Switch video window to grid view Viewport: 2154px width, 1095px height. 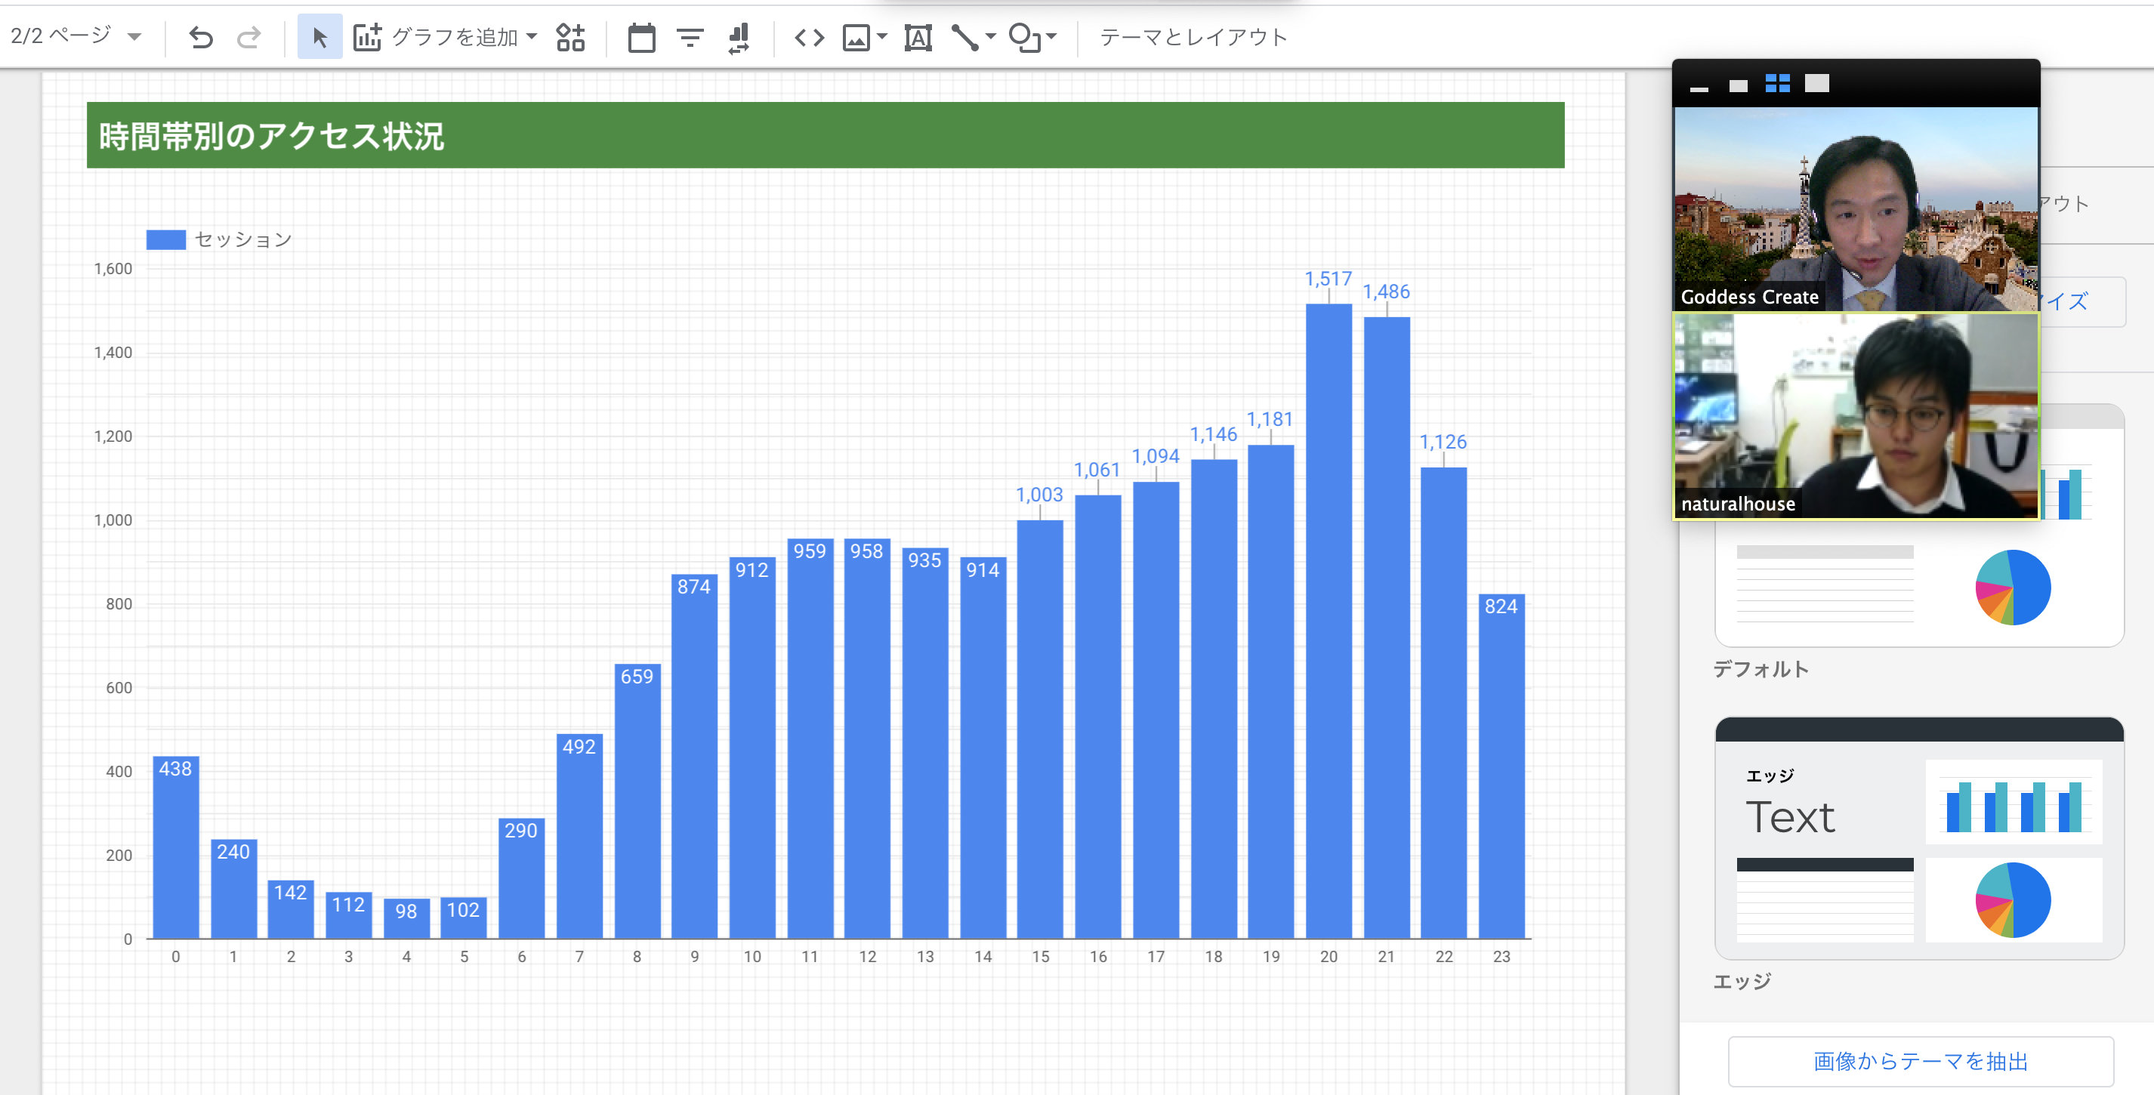pyautogui.click(x=1778, y=83)
